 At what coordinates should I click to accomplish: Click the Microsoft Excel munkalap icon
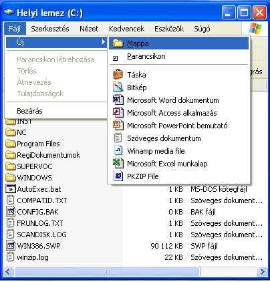118,163
